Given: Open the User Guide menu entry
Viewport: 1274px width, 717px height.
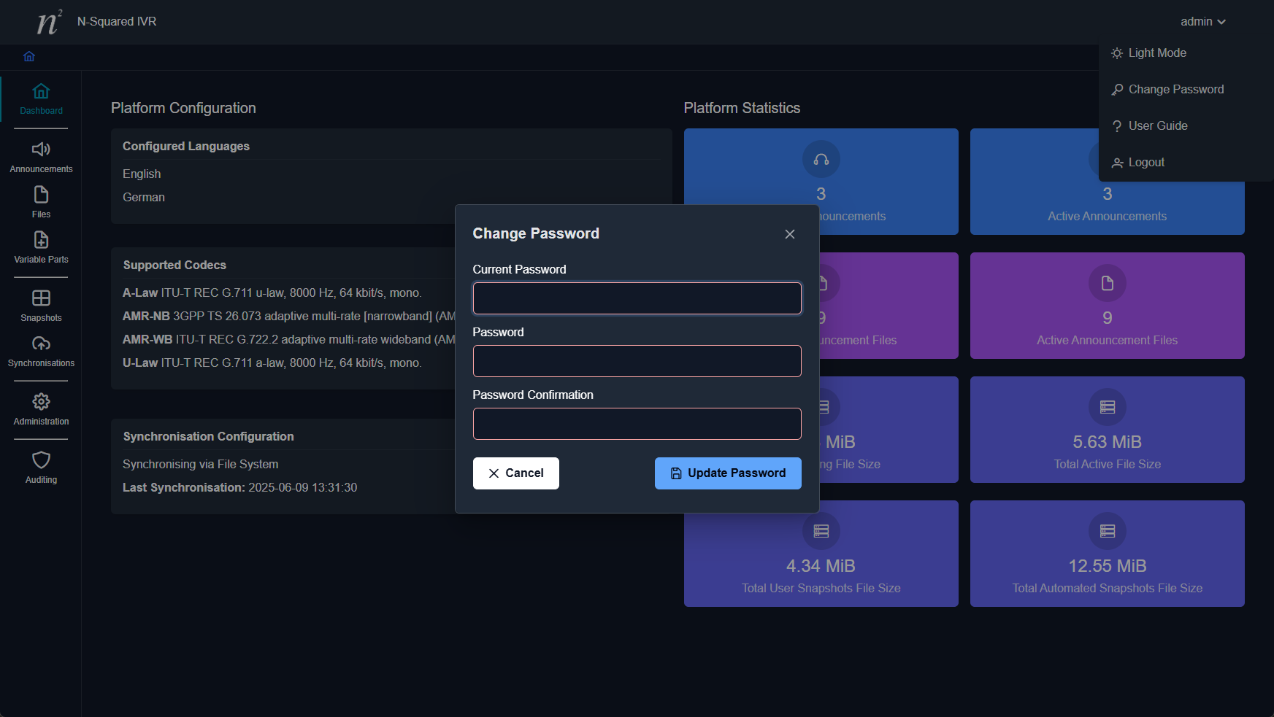Looking at the screenshot, I should click(x=1157, y=126).
